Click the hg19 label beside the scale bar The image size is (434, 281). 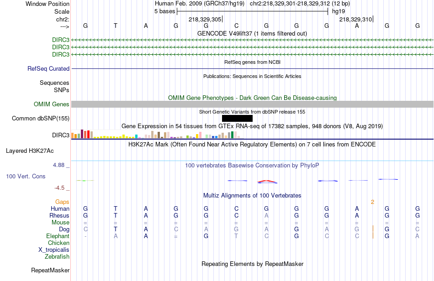click(x=339, y=11)
